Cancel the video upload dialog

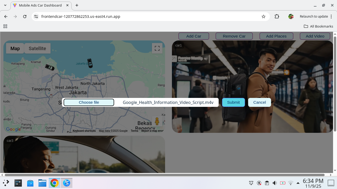point(259,102)
